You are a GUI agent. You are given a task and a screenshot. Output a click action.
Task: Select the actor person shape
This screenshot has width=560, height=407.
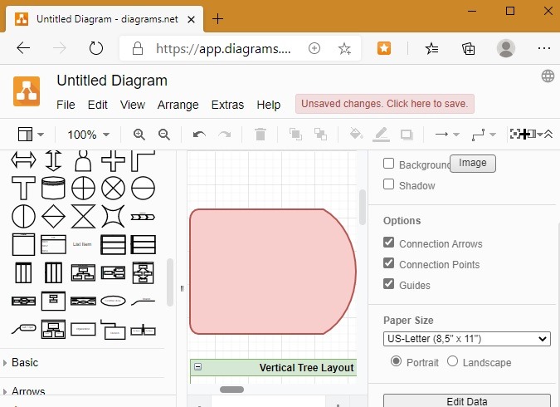(83, 160)
